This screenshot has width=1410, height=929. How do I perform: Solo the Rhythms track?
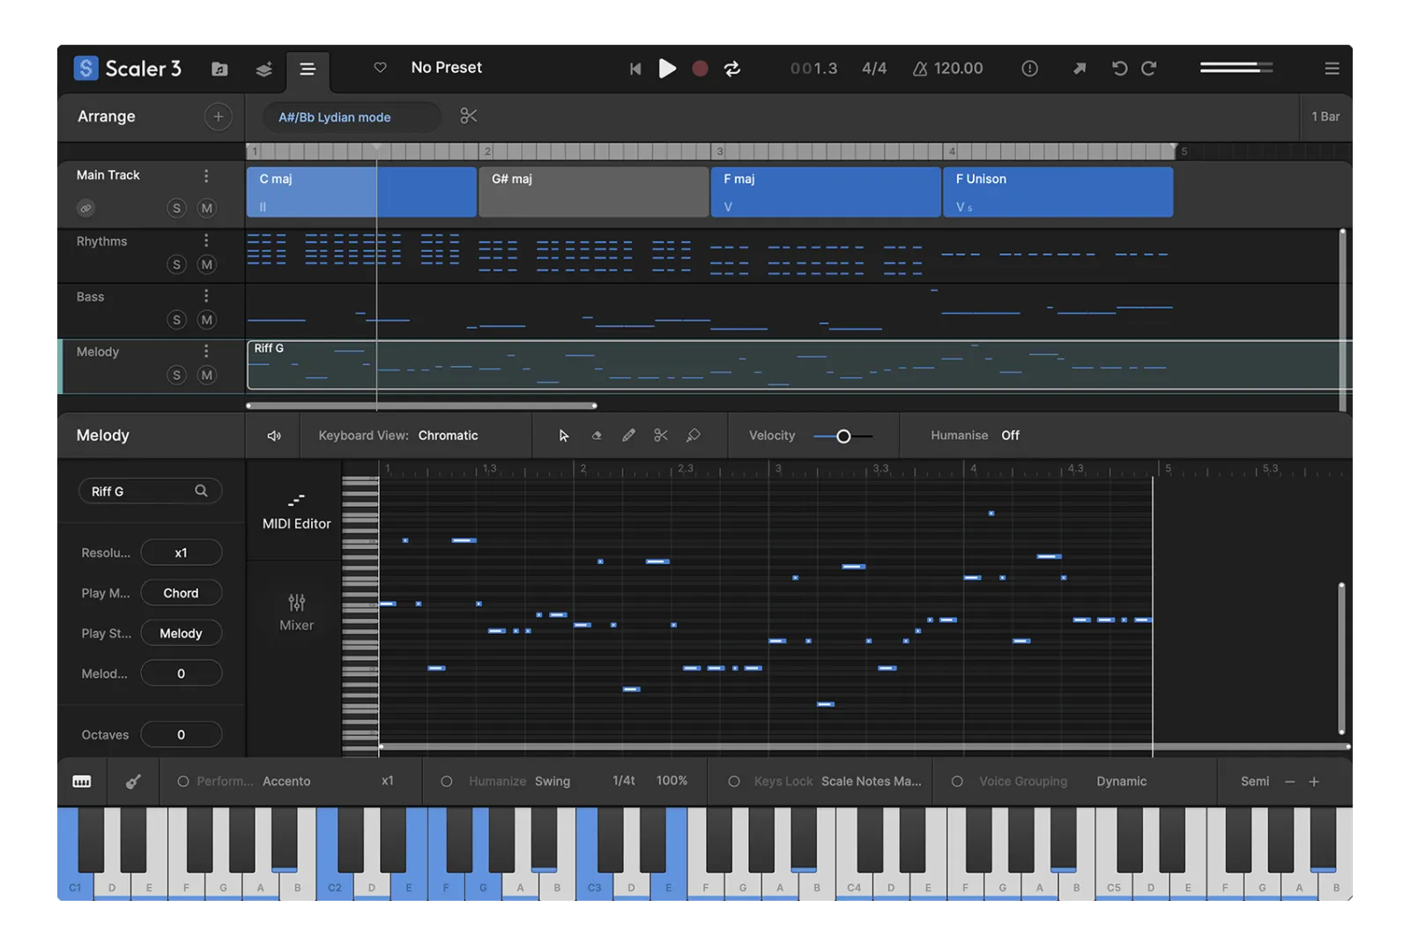coord(176,264)
